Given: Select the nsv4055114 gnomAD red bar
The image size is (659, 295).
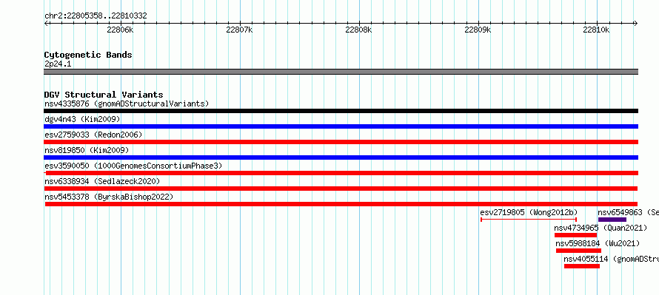Looking at the screenshot, I should (x=582, y=266).
